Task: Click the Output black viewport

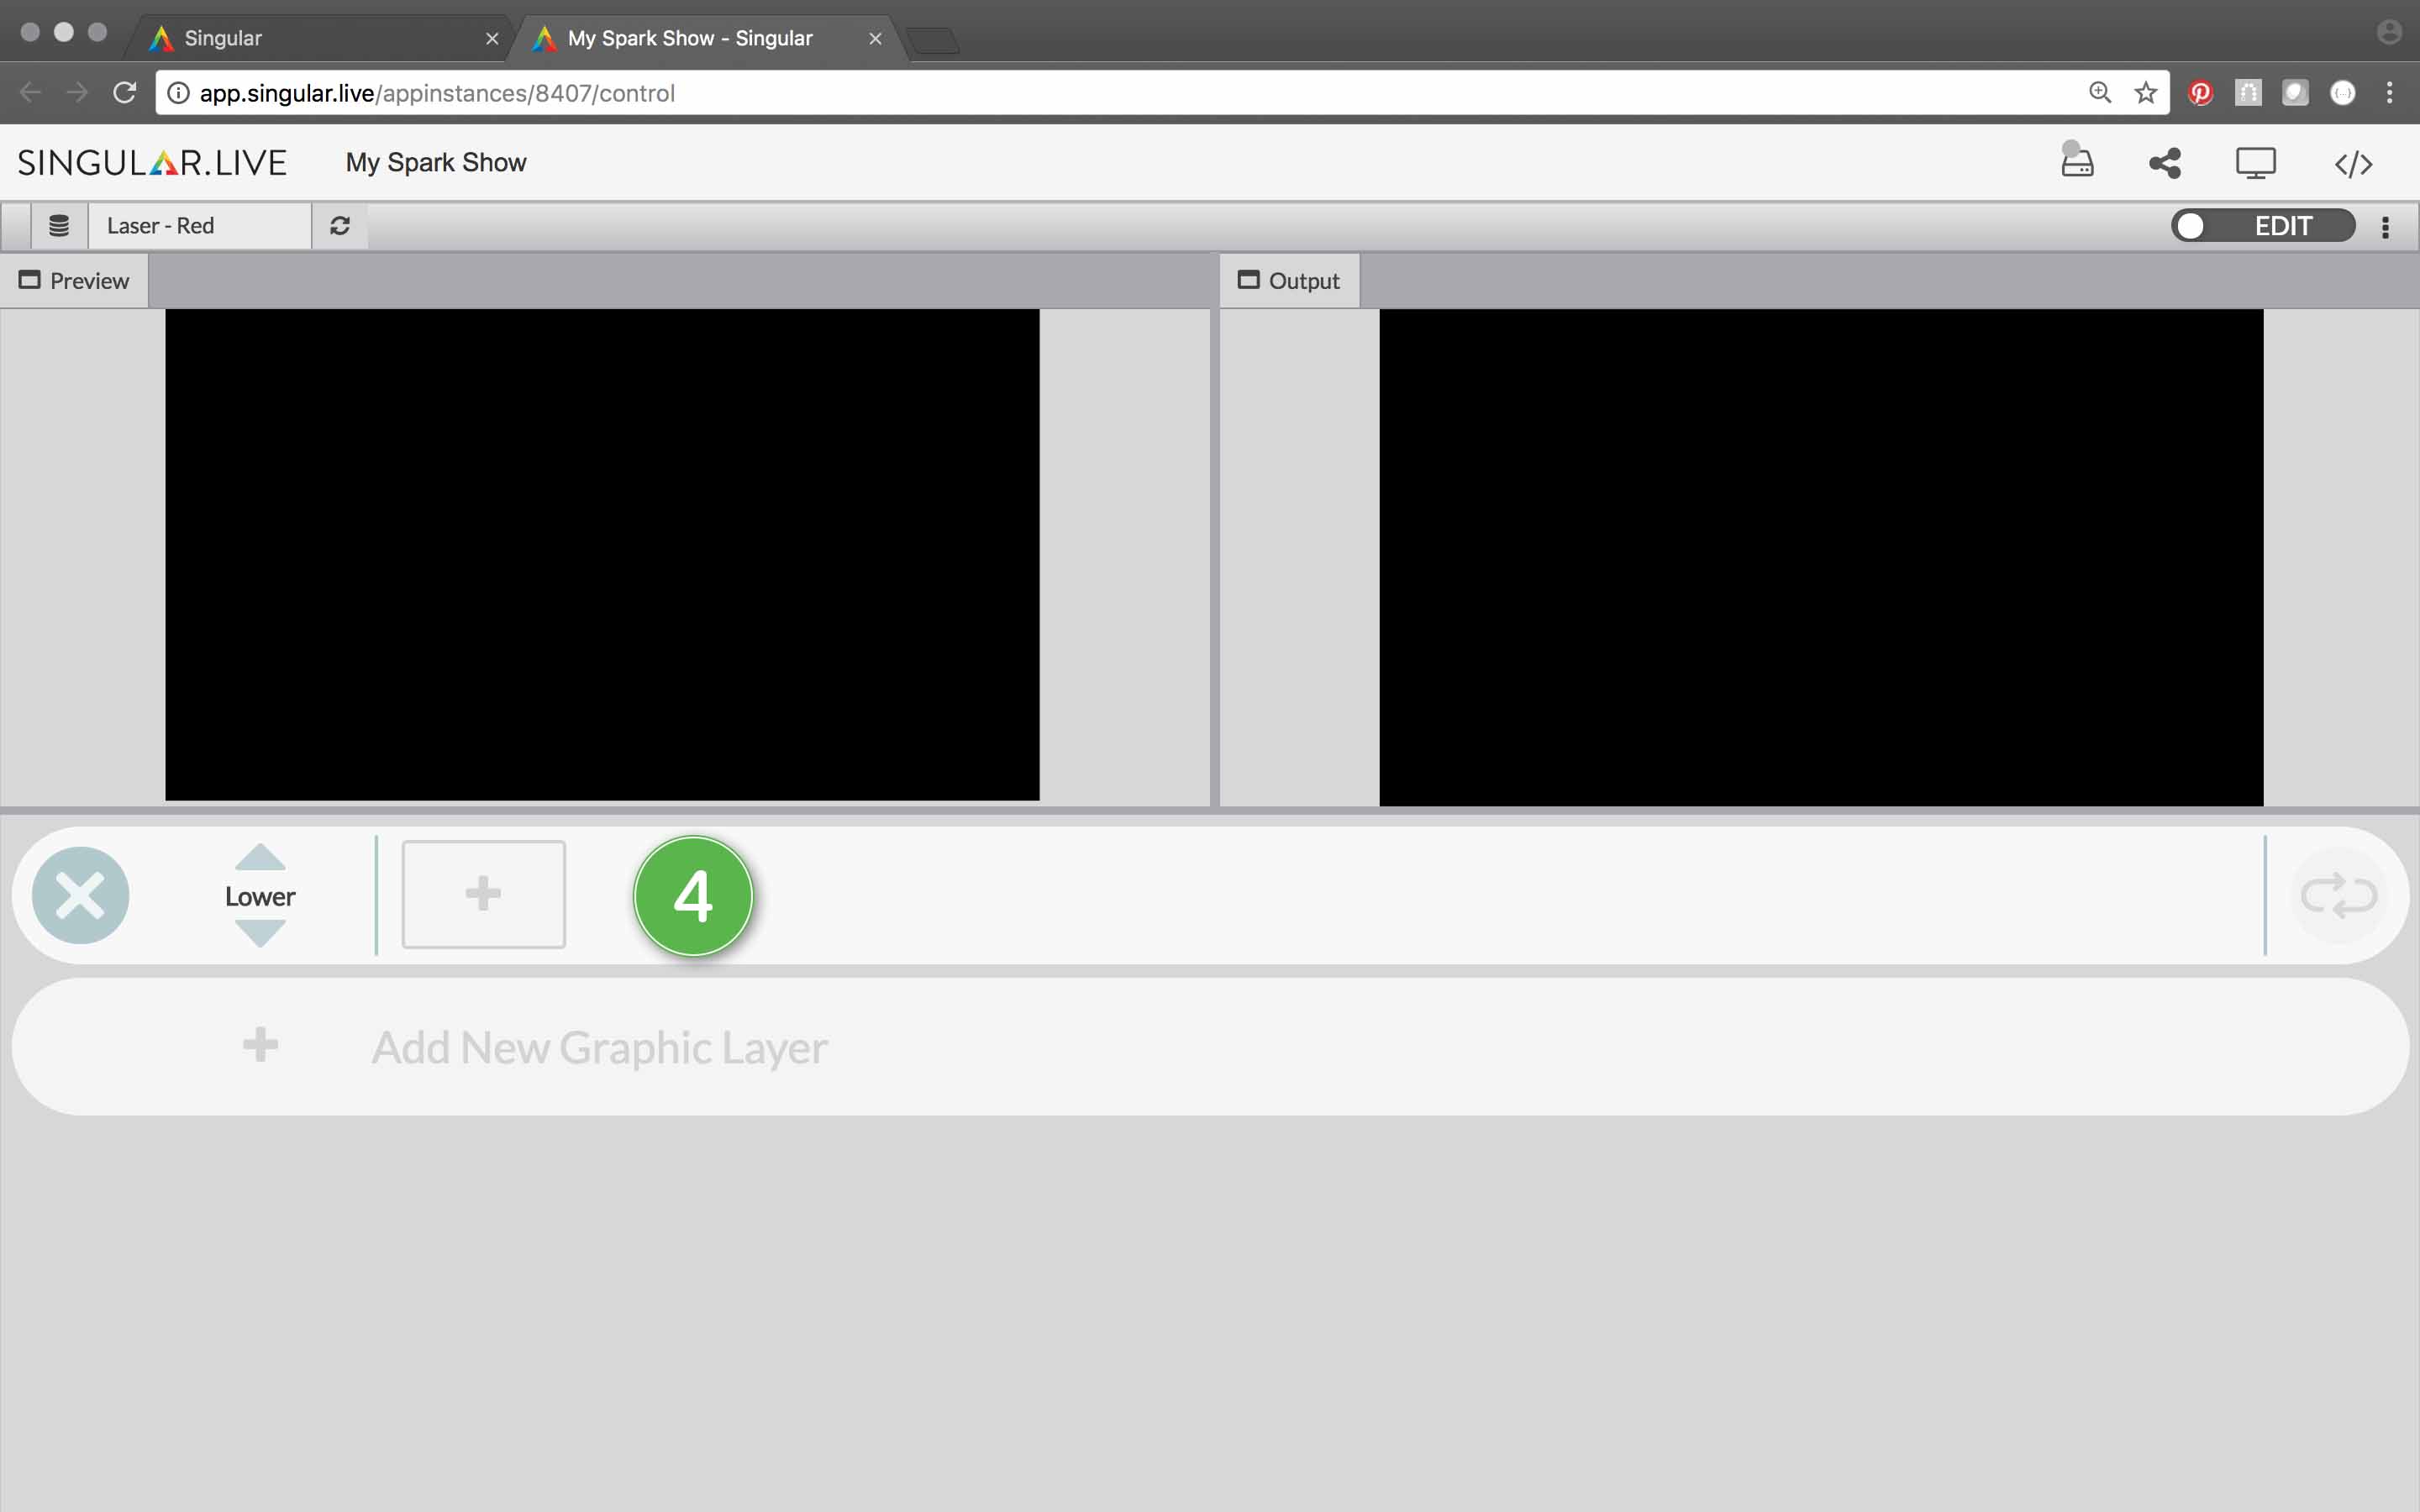Action: (x=1821, y=557)
